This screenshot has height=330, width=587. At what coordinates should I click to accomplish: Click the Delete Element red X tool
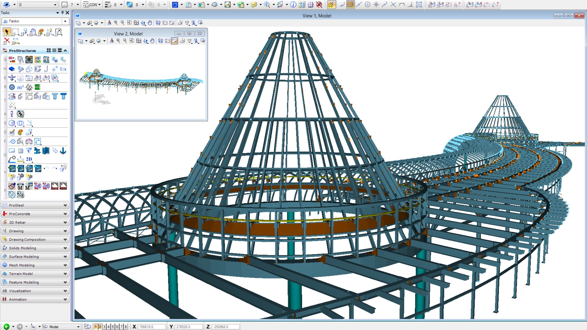6,41
